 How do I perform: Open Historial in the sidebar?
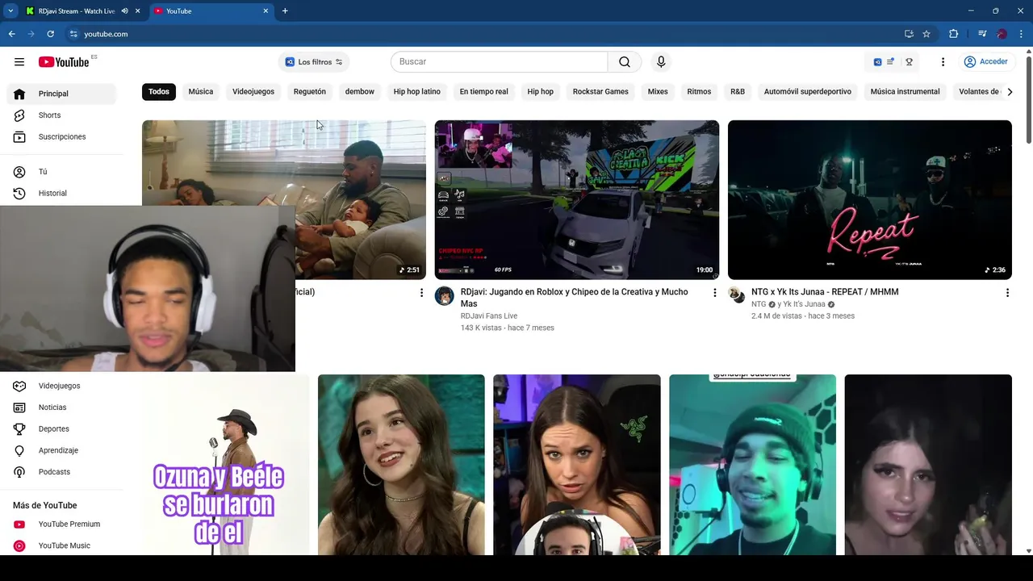61,194
